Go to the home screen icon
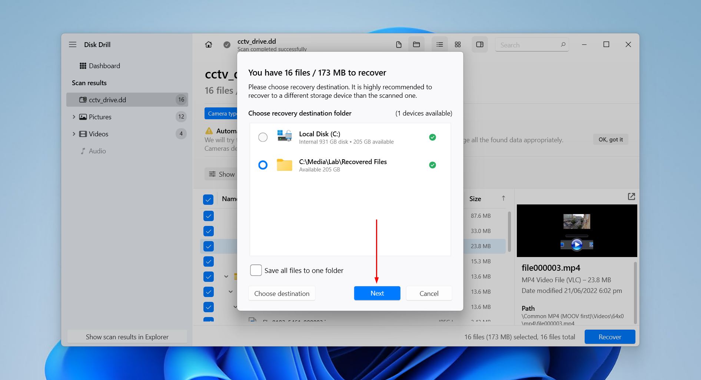701x380 pixels. click(209, 44)
